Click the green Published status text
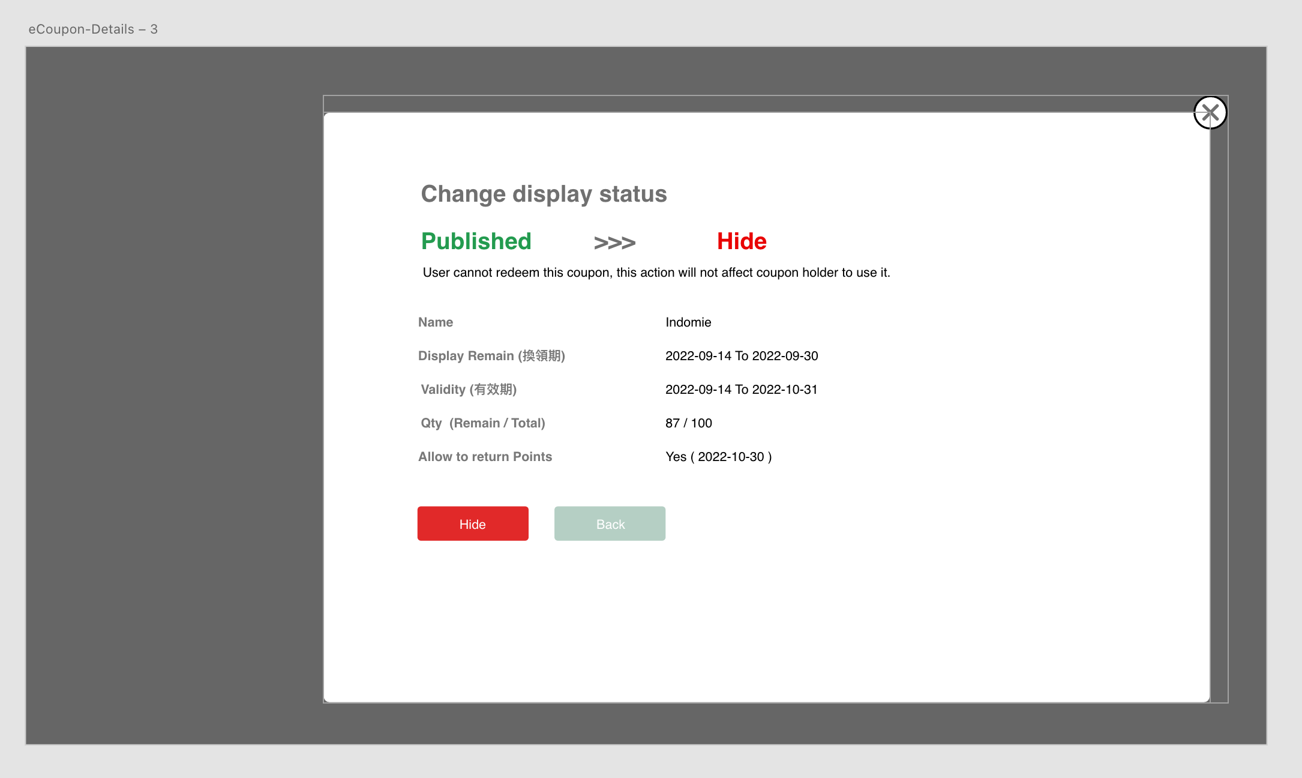The image size is (1302, 778). 476,241
